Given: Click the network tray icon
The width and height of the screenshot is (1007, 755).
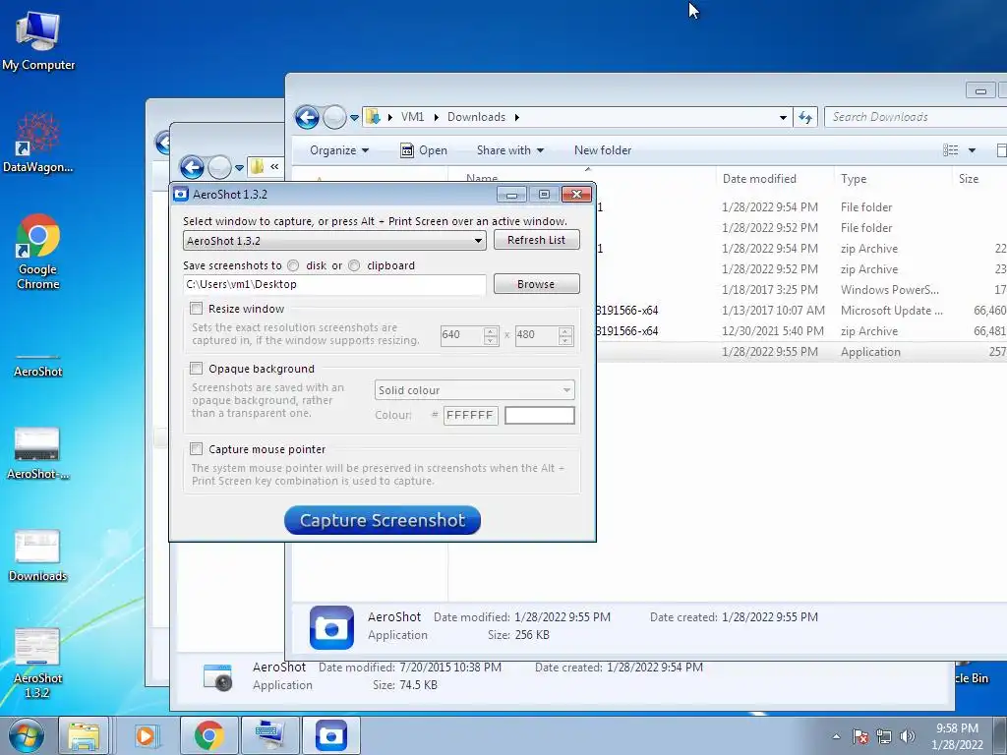Looking at the screenshot, I should point(884,736).
